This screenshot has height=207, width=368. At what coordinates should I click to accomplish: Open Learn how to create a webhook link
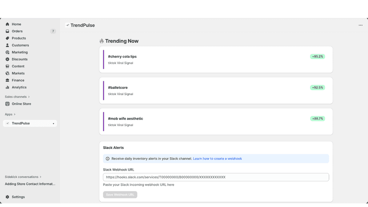(217, 159)
